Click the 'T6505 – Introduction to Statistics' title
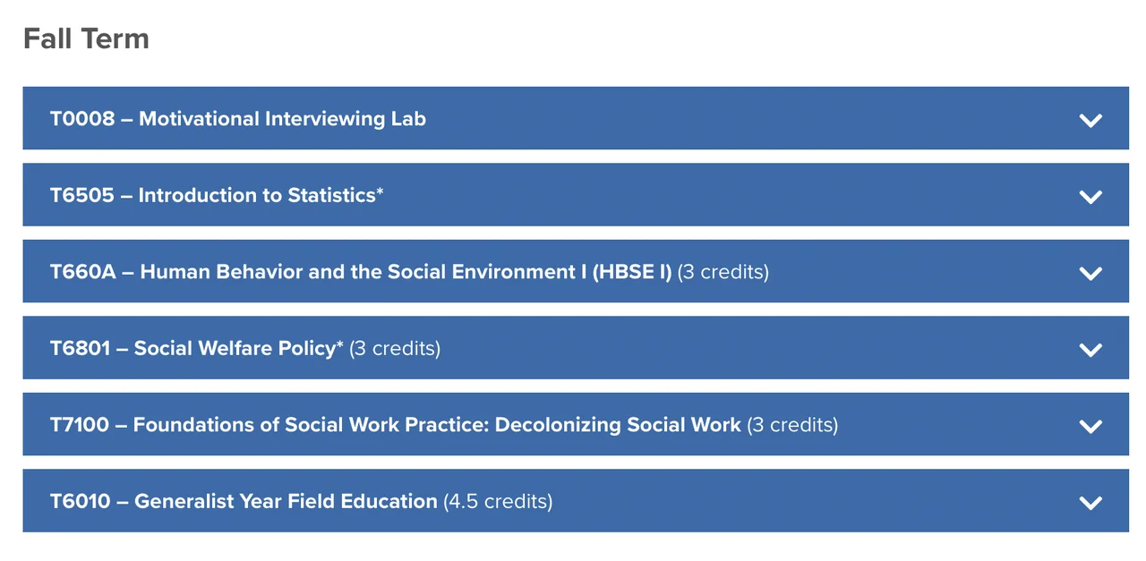 coord(213,195)
